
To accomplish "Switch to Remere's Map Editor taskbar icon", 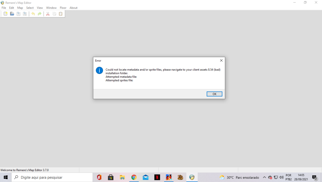I will click(192, 177).
